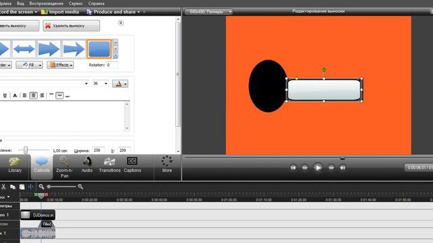Click the Paste icon on timeline toolbar
The width and height of the screenshot is (433, 243).
click(x=22, y=187)
